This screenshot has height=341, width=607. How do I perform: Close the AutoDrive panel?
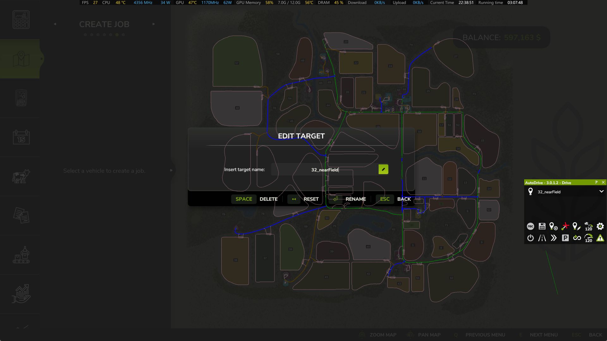click(603, 182)
